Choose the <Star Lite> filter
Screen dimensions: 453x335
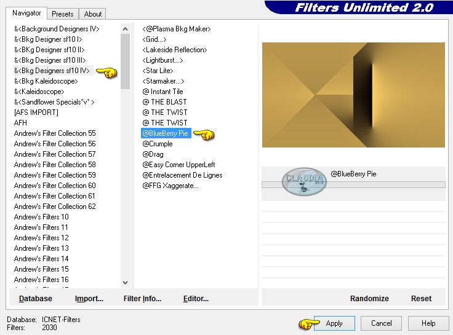[x=158, y=71]
